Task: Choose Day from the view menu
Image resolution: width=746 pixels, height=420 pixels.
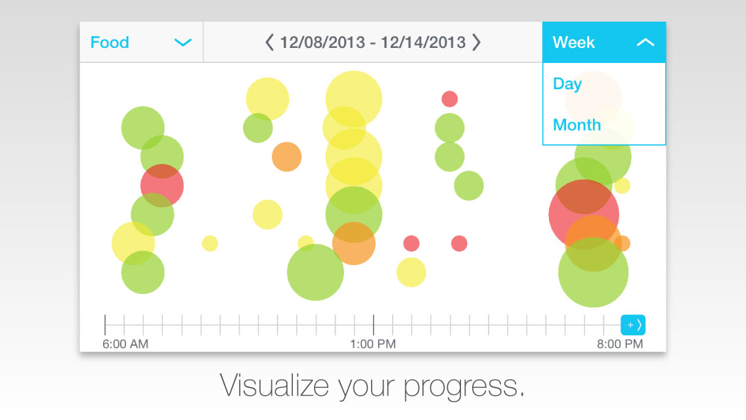Action: click(567, 84)
